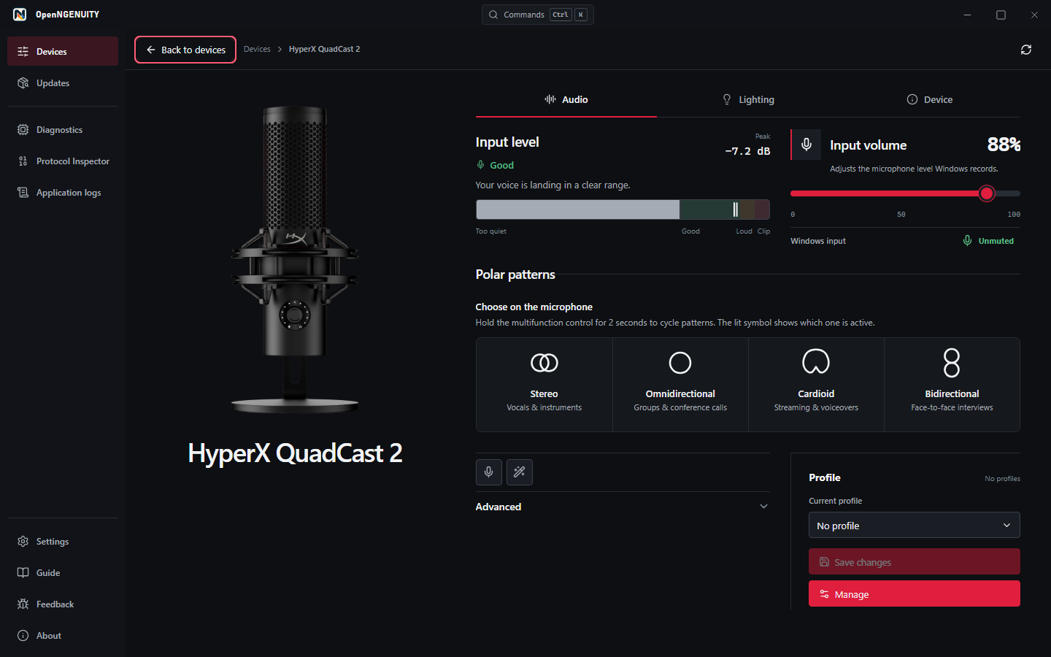The image size is (1051, 657).
Task: Click the 'No profiles' label
Action: pyautogui.click(x=1002, y=479)
